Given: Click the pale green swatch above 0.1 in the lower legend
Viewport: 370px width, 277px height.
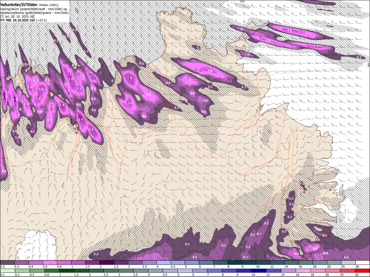Looking at the screenshot, I should pyautogui.click(x=8, y=271).
